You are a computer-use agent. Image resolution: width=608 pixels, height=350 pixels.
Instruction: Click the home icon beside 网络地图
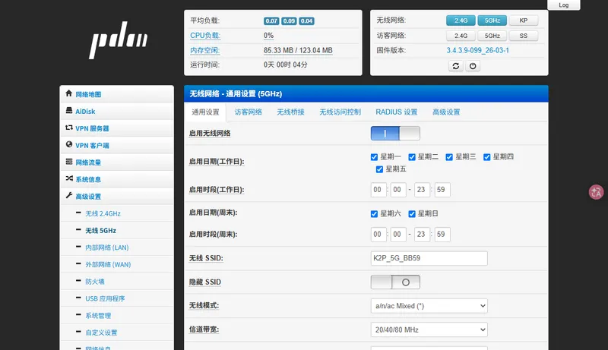point(69,93)
